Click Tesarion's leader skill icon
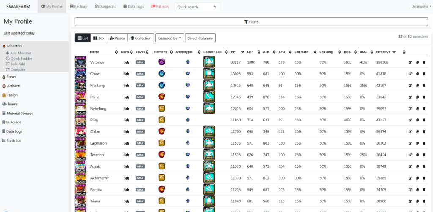Screen dimensions: 433x212 tap(209, 154)
